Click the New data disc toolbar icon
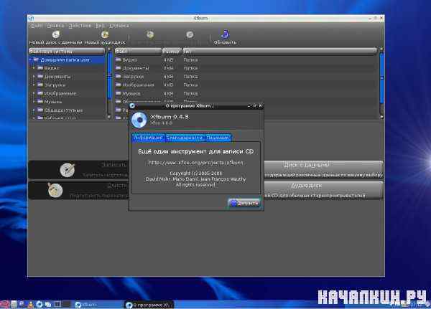This screenshot has height=309, width=431. (x=56, y=34)
